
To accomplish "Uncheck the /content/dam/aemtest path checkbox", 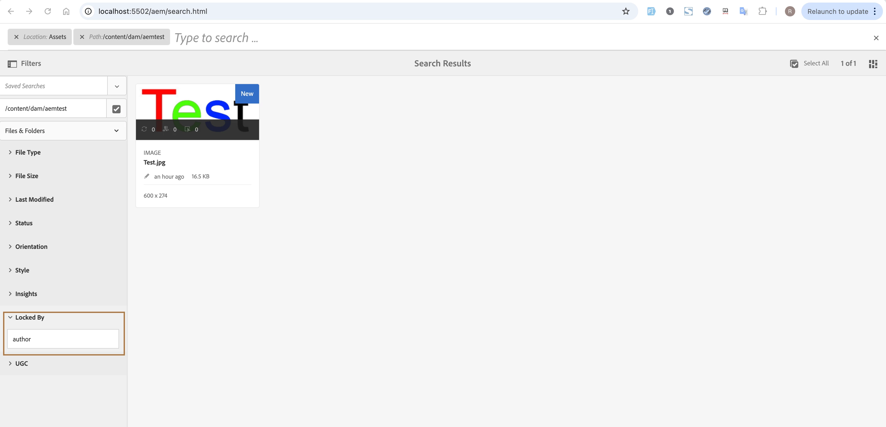I will 116,109.
